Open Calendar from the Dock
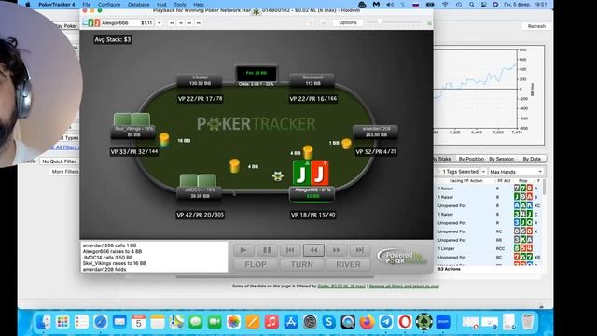Image resolution: width=597 pixels, height=336 pixels. (139, 322)
